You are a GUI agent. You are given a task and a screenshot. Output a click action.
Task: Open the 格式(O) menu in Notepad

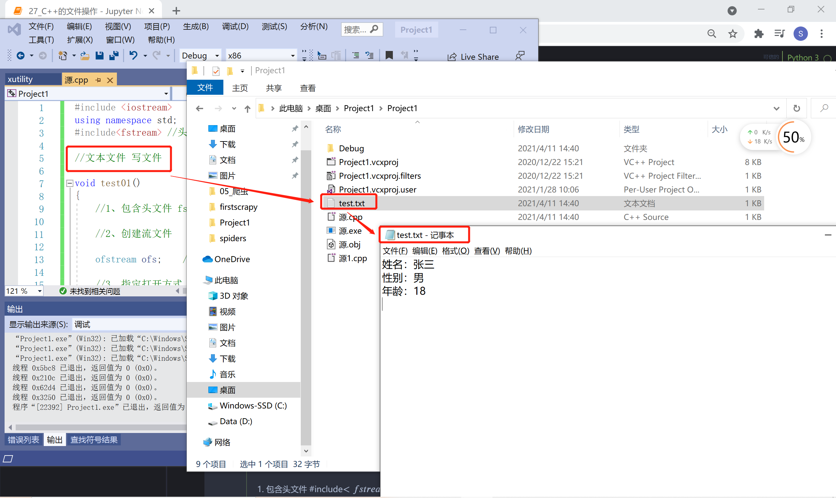point(455,251)
